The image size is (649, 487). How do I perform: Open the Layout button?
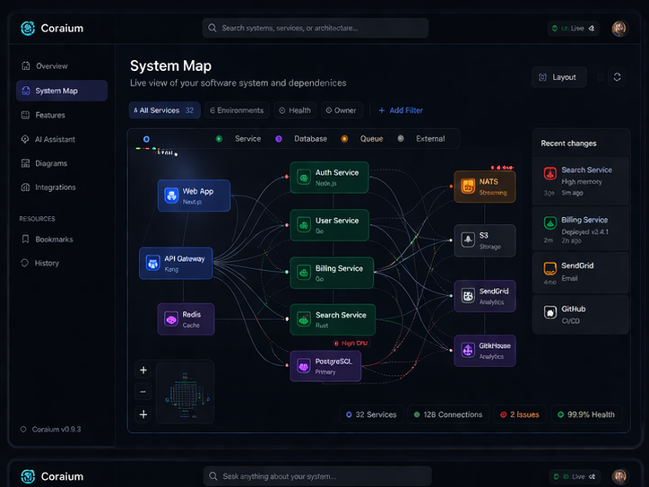coord(558,77)
